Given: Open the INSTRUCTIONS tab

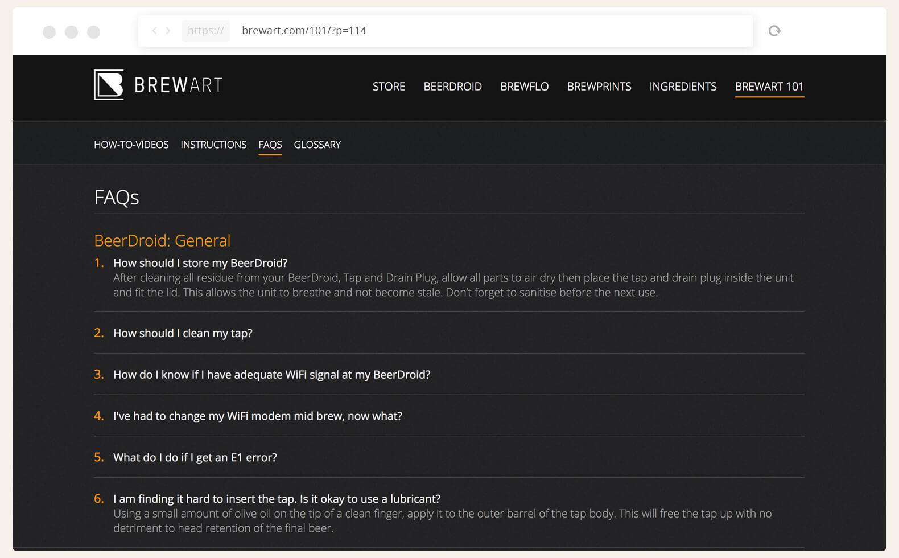Looking at the screenshot, I should point(213,145).
